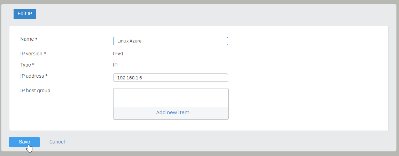Click the required asterisk beside IP version
399x156 pixels.
point(45,54)
